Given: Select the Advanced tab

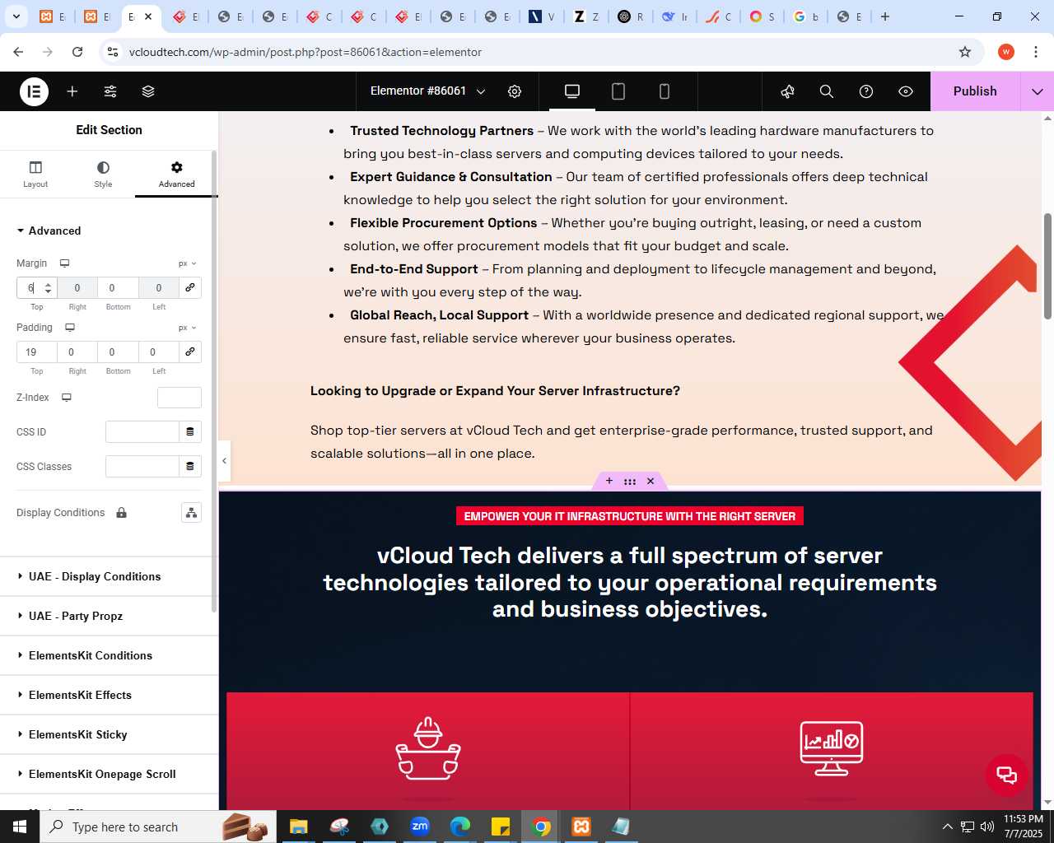Looking at the screenshot, I should (x=176, y=174).
